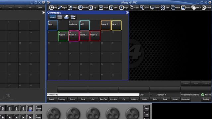Select command 11 Macro 2
The image size is (212, 119).
[84, 36]
